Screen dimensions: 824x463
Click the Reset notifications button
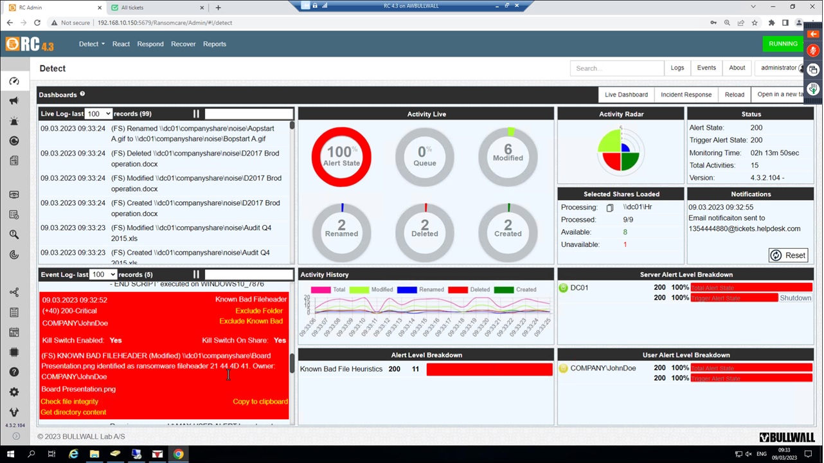coord(788,255)
